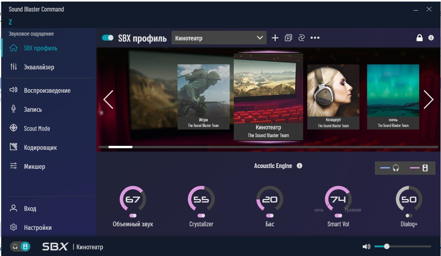Show previous profiles with left arrow
The image size is (441, 256).
click(108, 99)
